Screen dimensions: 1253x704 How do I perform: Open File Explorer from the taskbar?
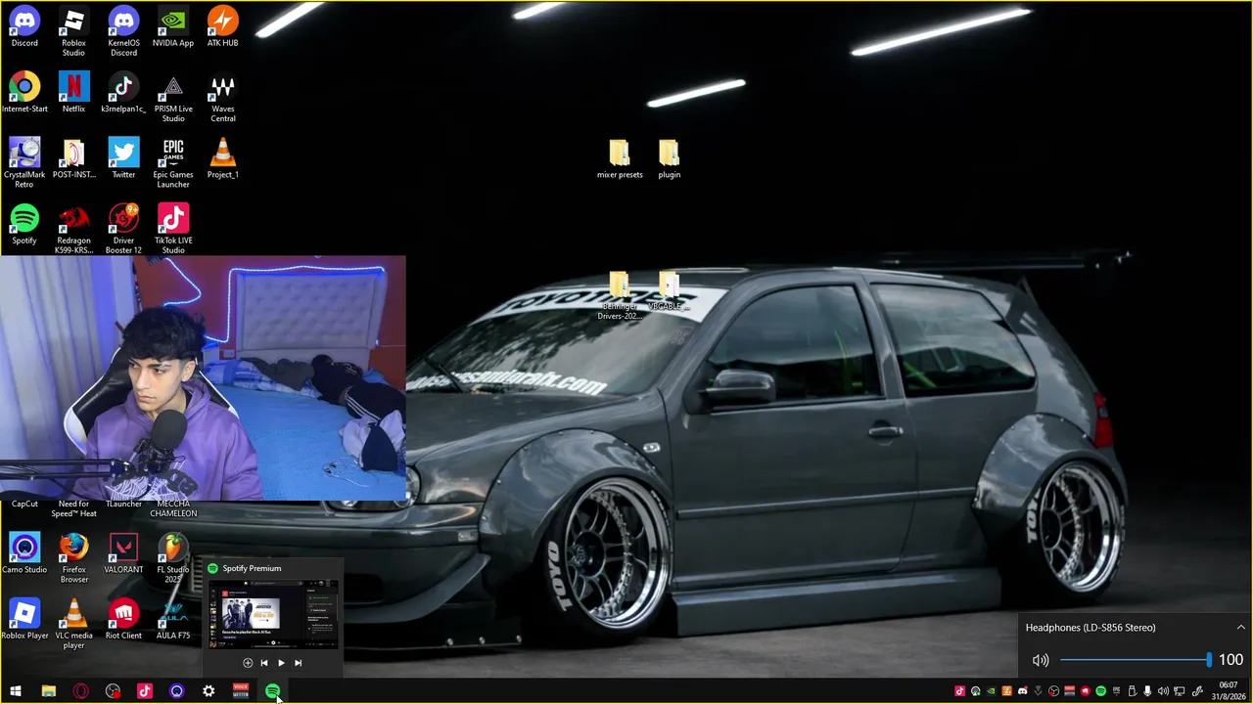point(48,691)
